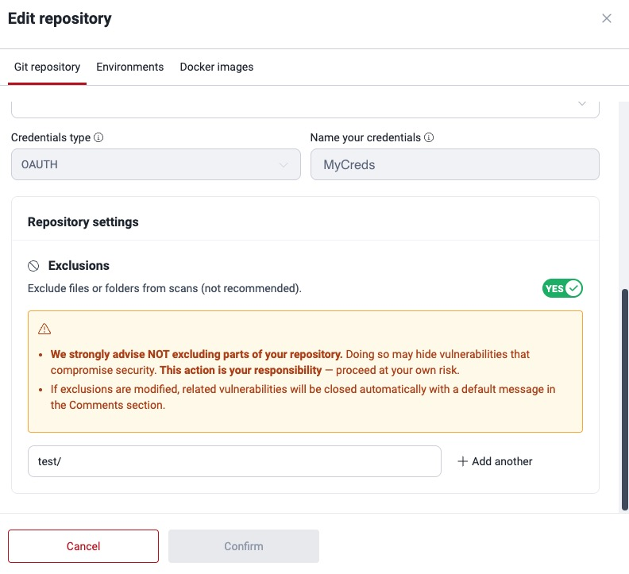Image resolution: width=629 pixels, height=574 pixels.
Task: Click the Credentials type info icon
Action: coord(98,137)
